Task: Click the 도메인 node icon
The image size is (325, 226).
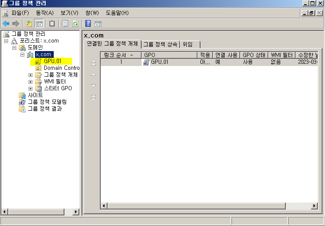Action: [22, 48]
